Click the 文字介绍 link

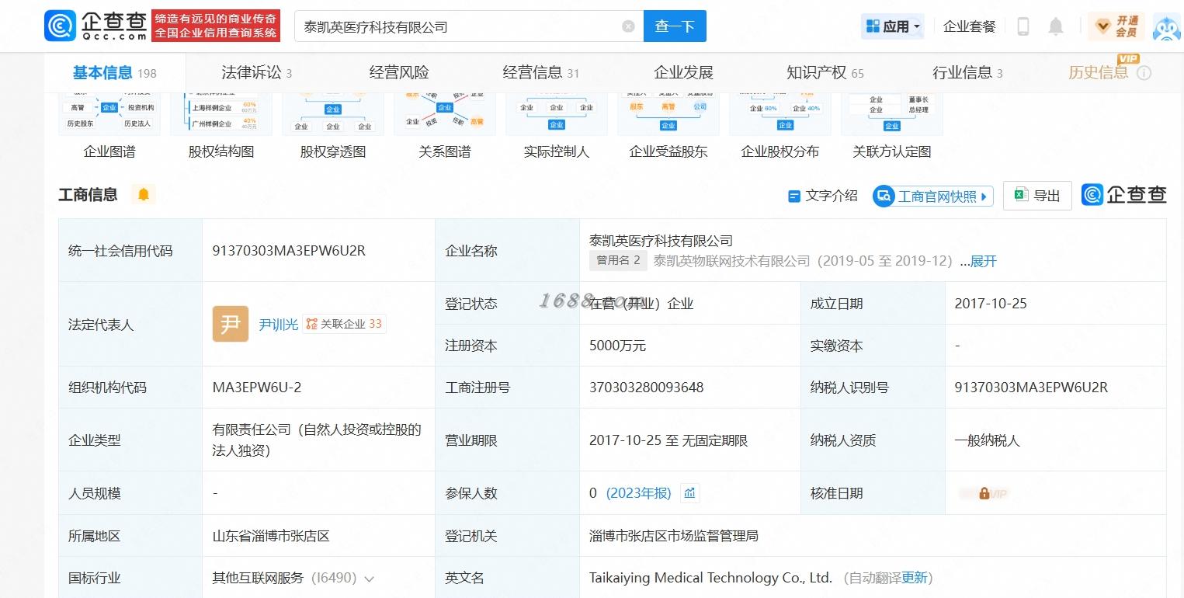click(823, 196)
